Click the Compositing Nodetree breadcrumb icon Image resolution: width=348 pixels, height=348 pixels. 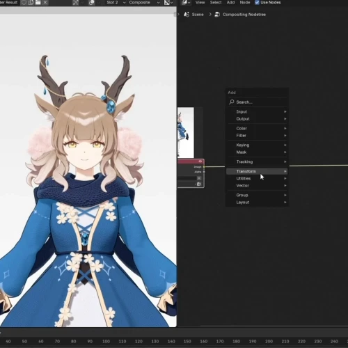point(217,15)
